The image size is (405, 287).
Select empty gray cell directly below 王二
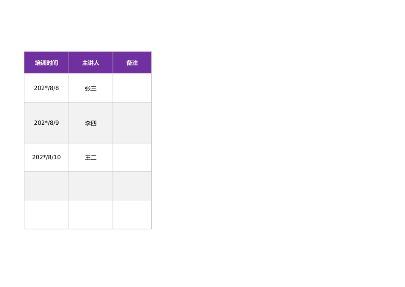91,186
